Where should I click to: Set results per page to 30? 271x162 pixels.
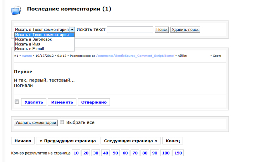tap(96, 153)
